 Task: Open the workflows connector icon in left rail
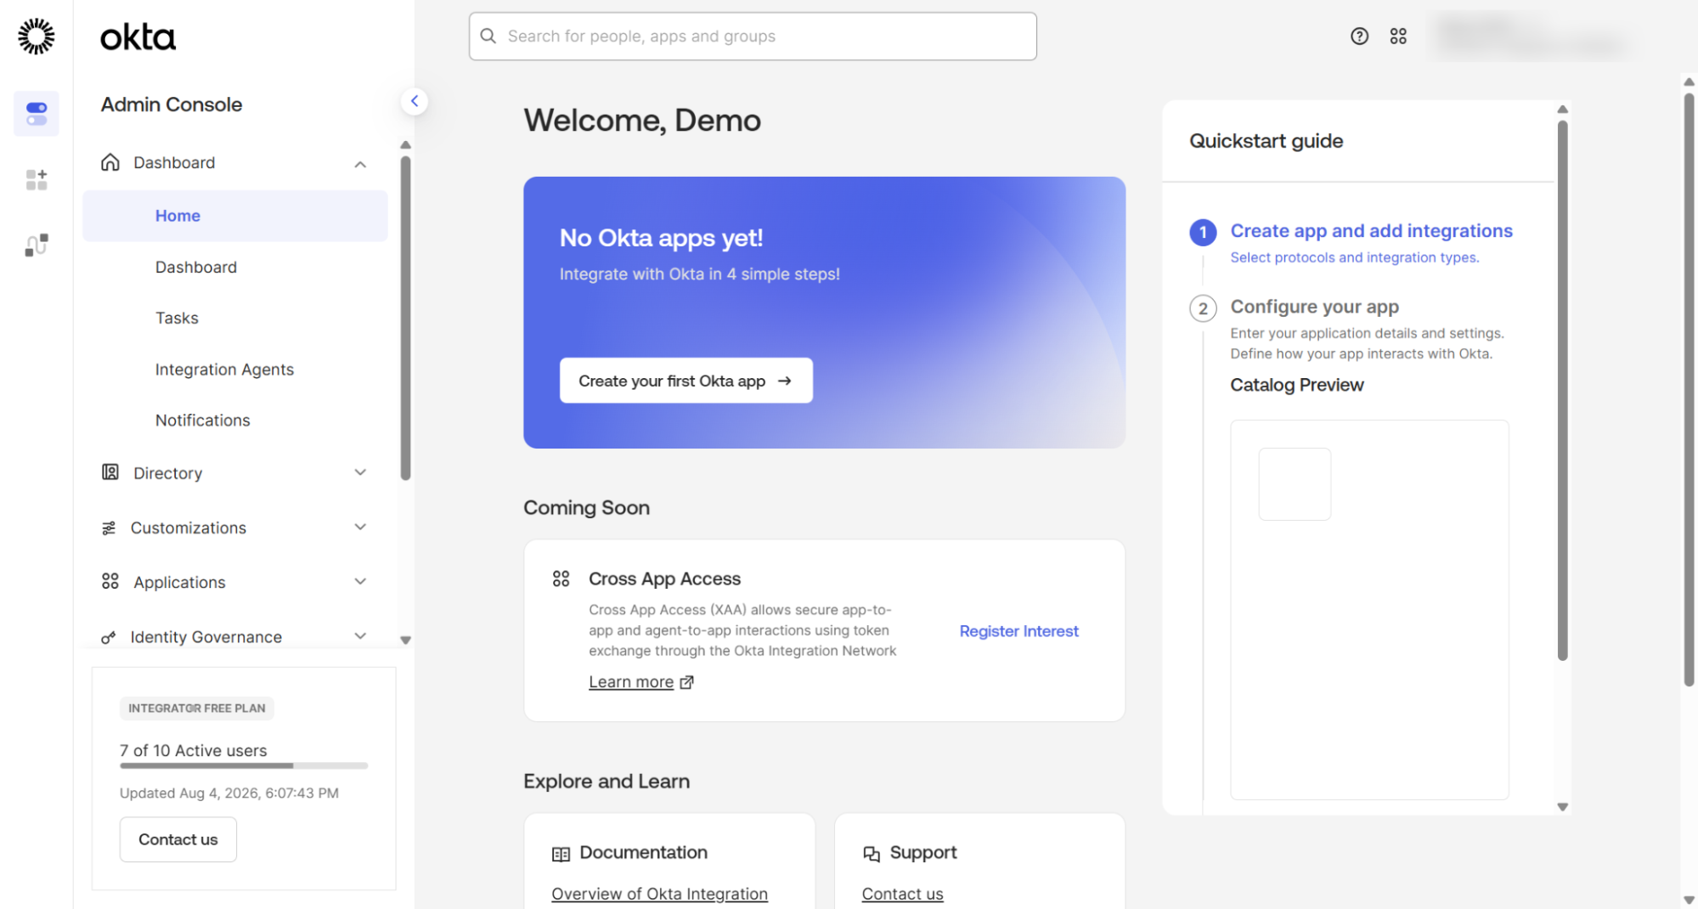[x=37, y=246]
